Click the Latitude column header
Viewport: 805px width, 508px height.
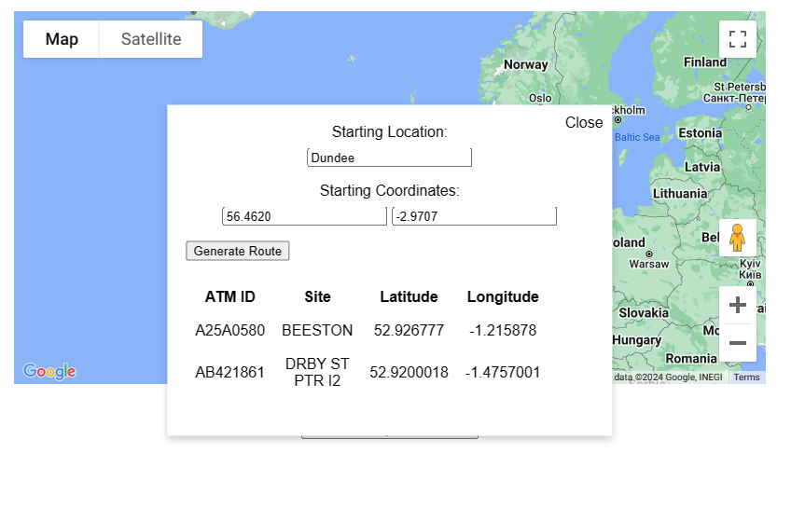409,296
